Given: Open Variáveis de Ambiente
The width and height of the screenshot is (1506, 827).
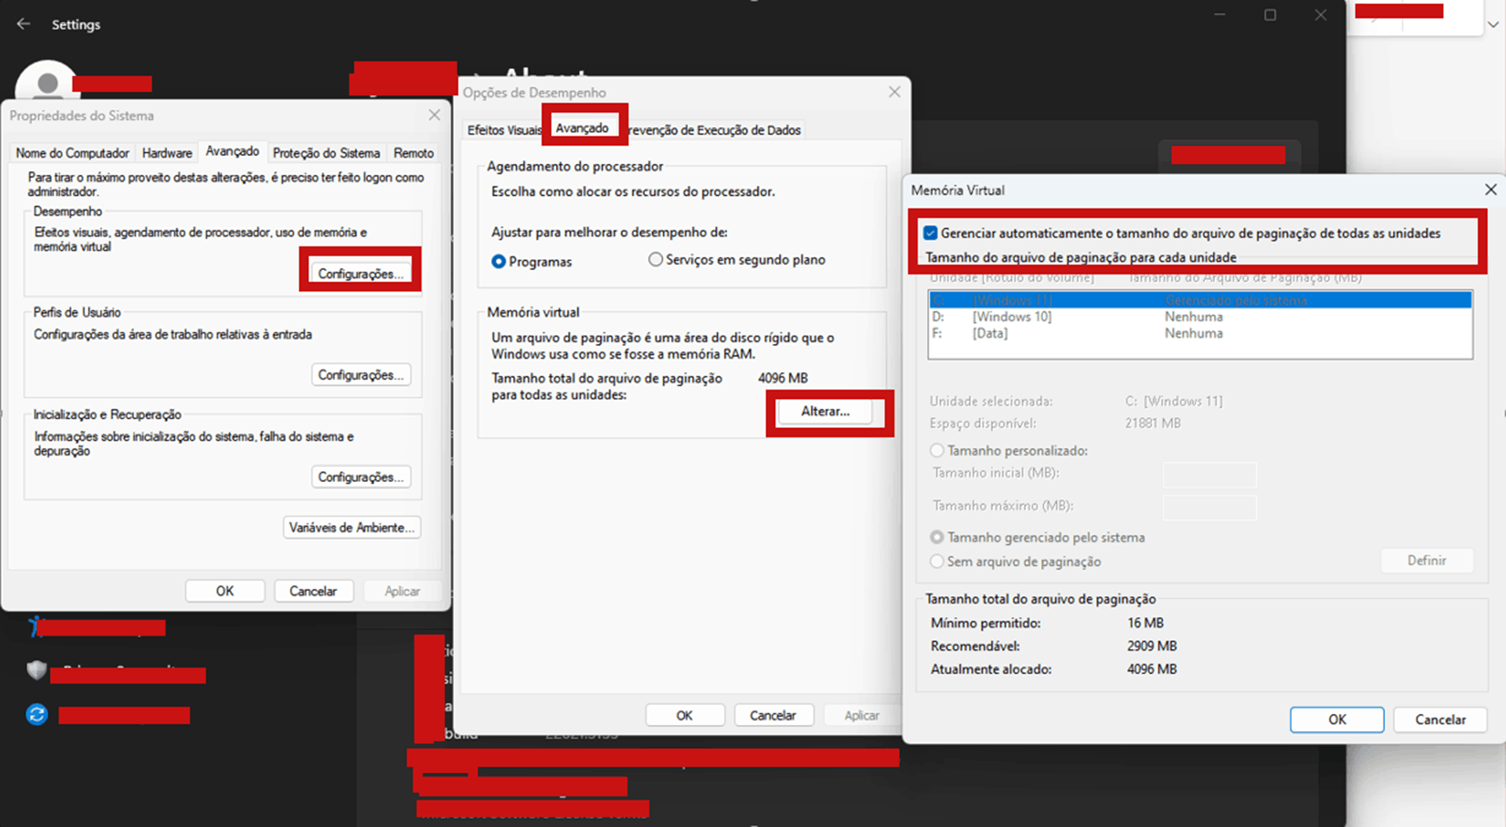Looking at the screenshot, I should [x=351, y=527].
